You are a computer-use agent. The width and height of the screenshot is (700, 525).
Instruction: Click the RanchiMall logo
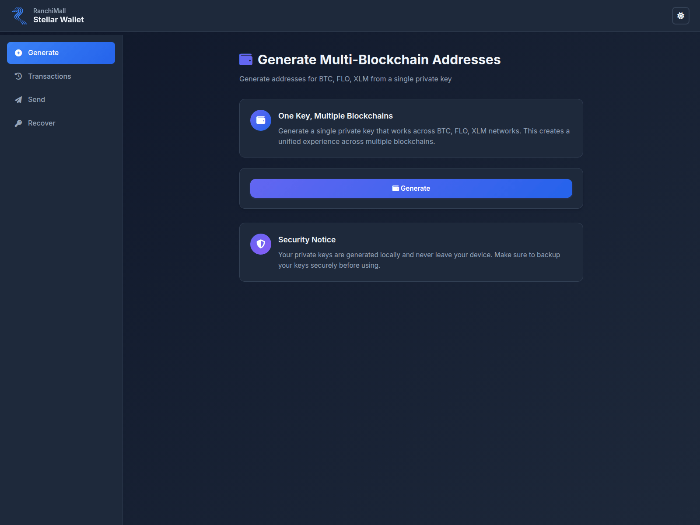tap(19, 16)
